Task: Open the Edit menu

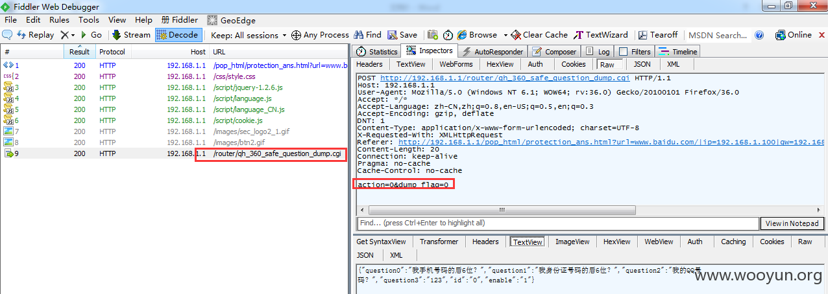Action: [x=33, y=20]
